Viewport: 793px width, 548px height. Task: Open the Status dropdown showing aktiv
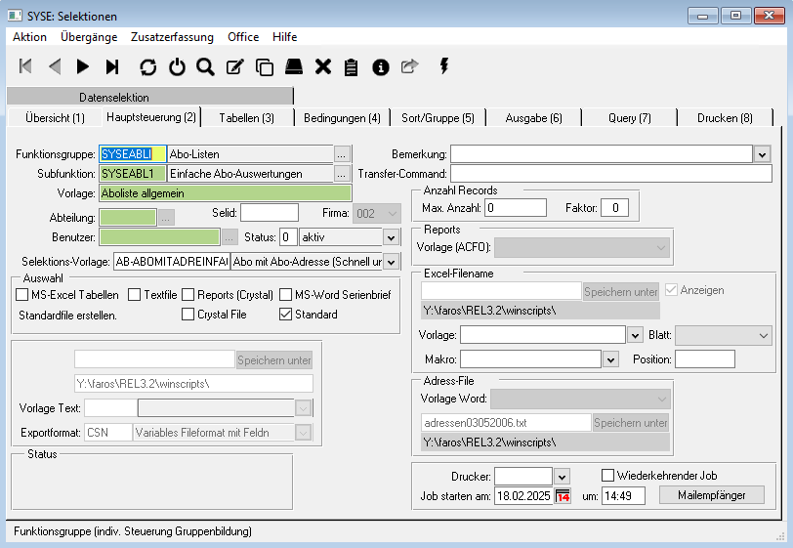click(x=390, y=237)
